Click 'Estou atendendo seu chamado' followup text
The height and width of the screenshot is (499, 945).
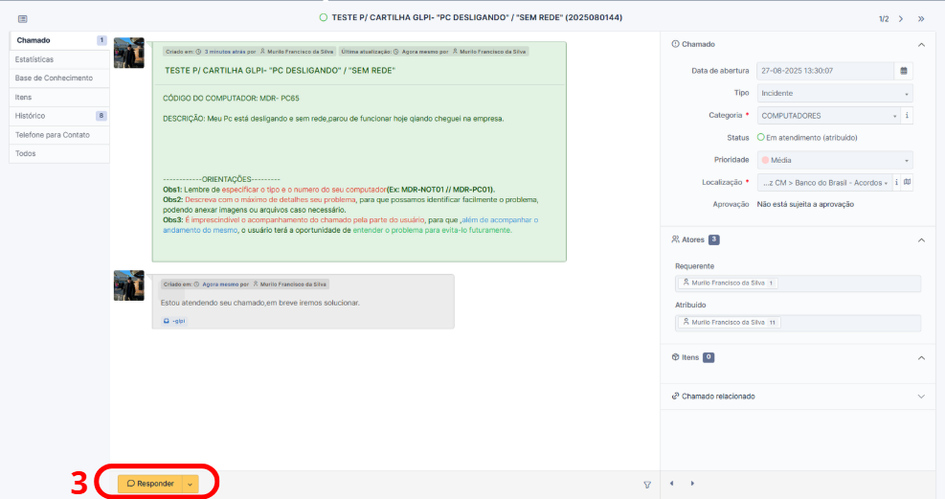[x=259, y=303]
